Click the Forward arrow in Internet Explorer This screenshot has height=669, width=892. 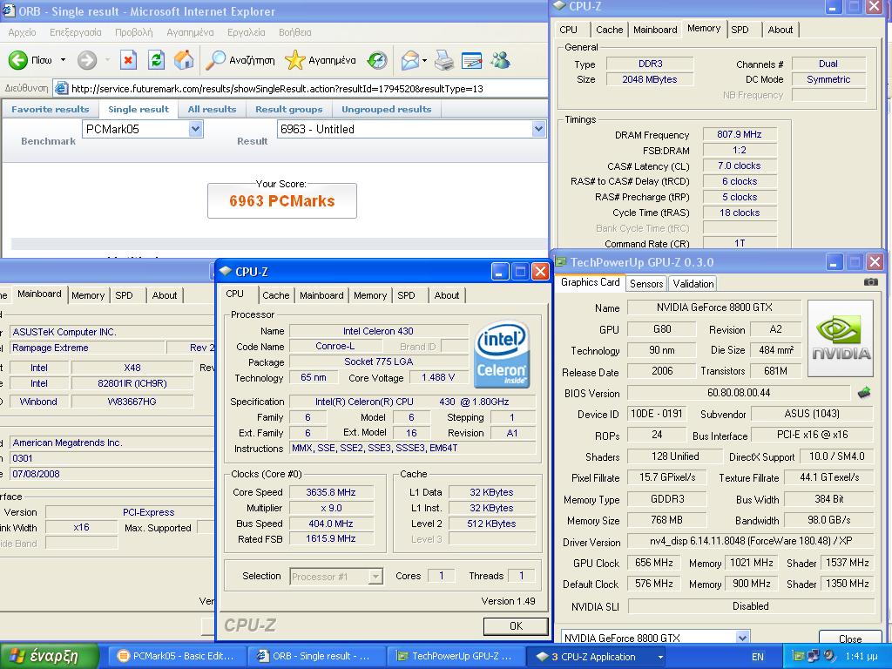tap(87, 60)
